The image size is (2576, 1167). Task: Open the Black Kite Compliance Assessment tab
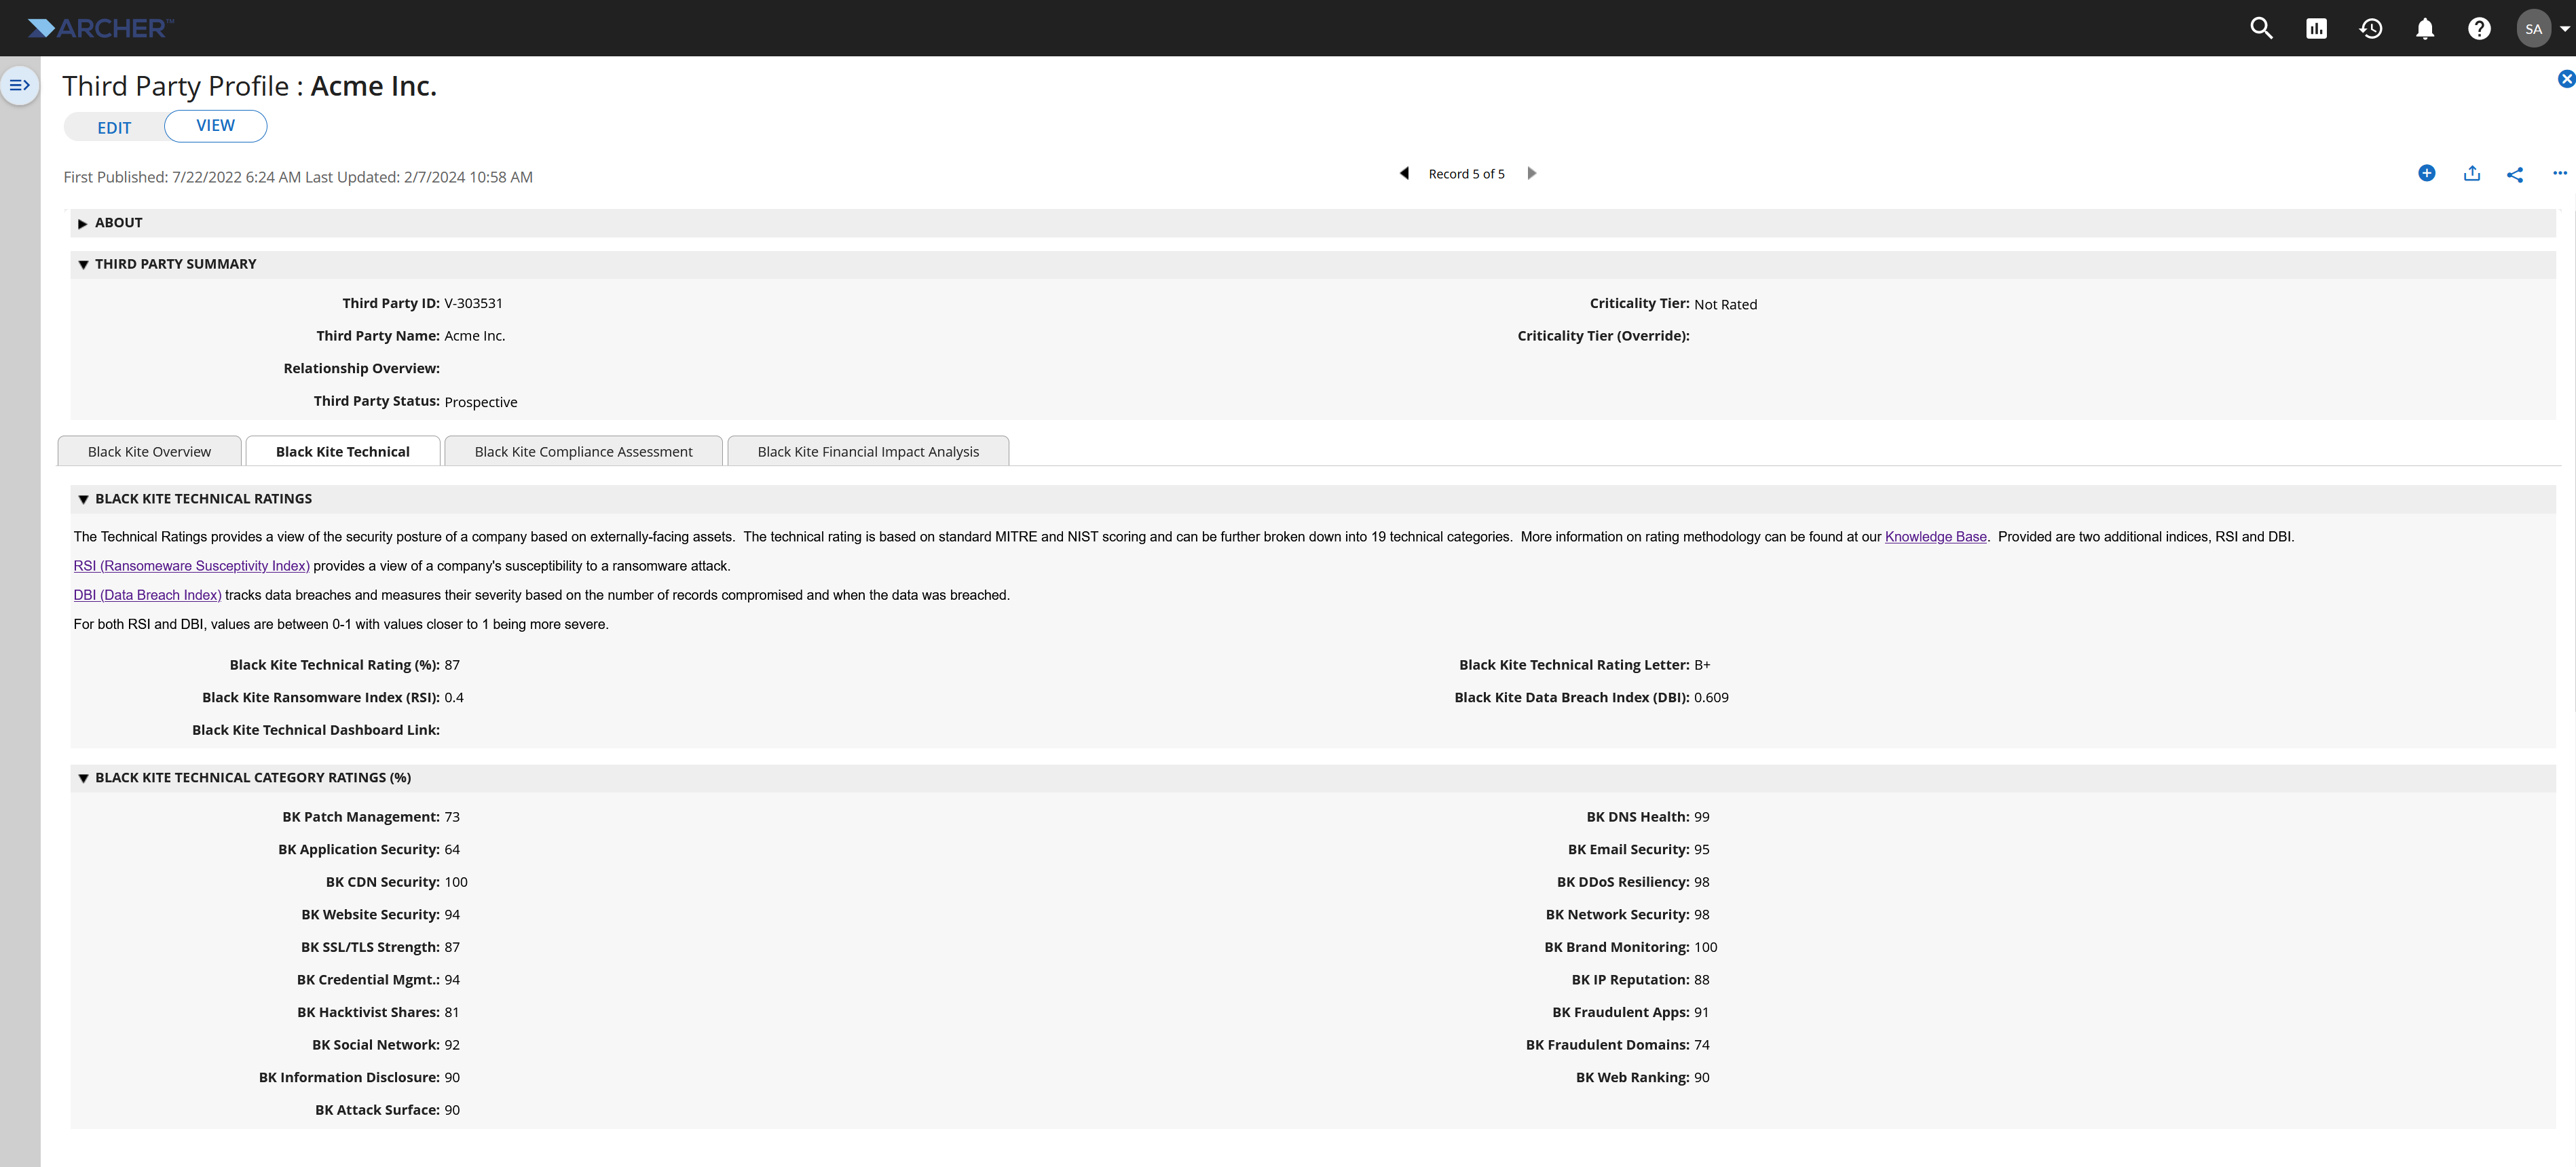[x=583, y=452]
